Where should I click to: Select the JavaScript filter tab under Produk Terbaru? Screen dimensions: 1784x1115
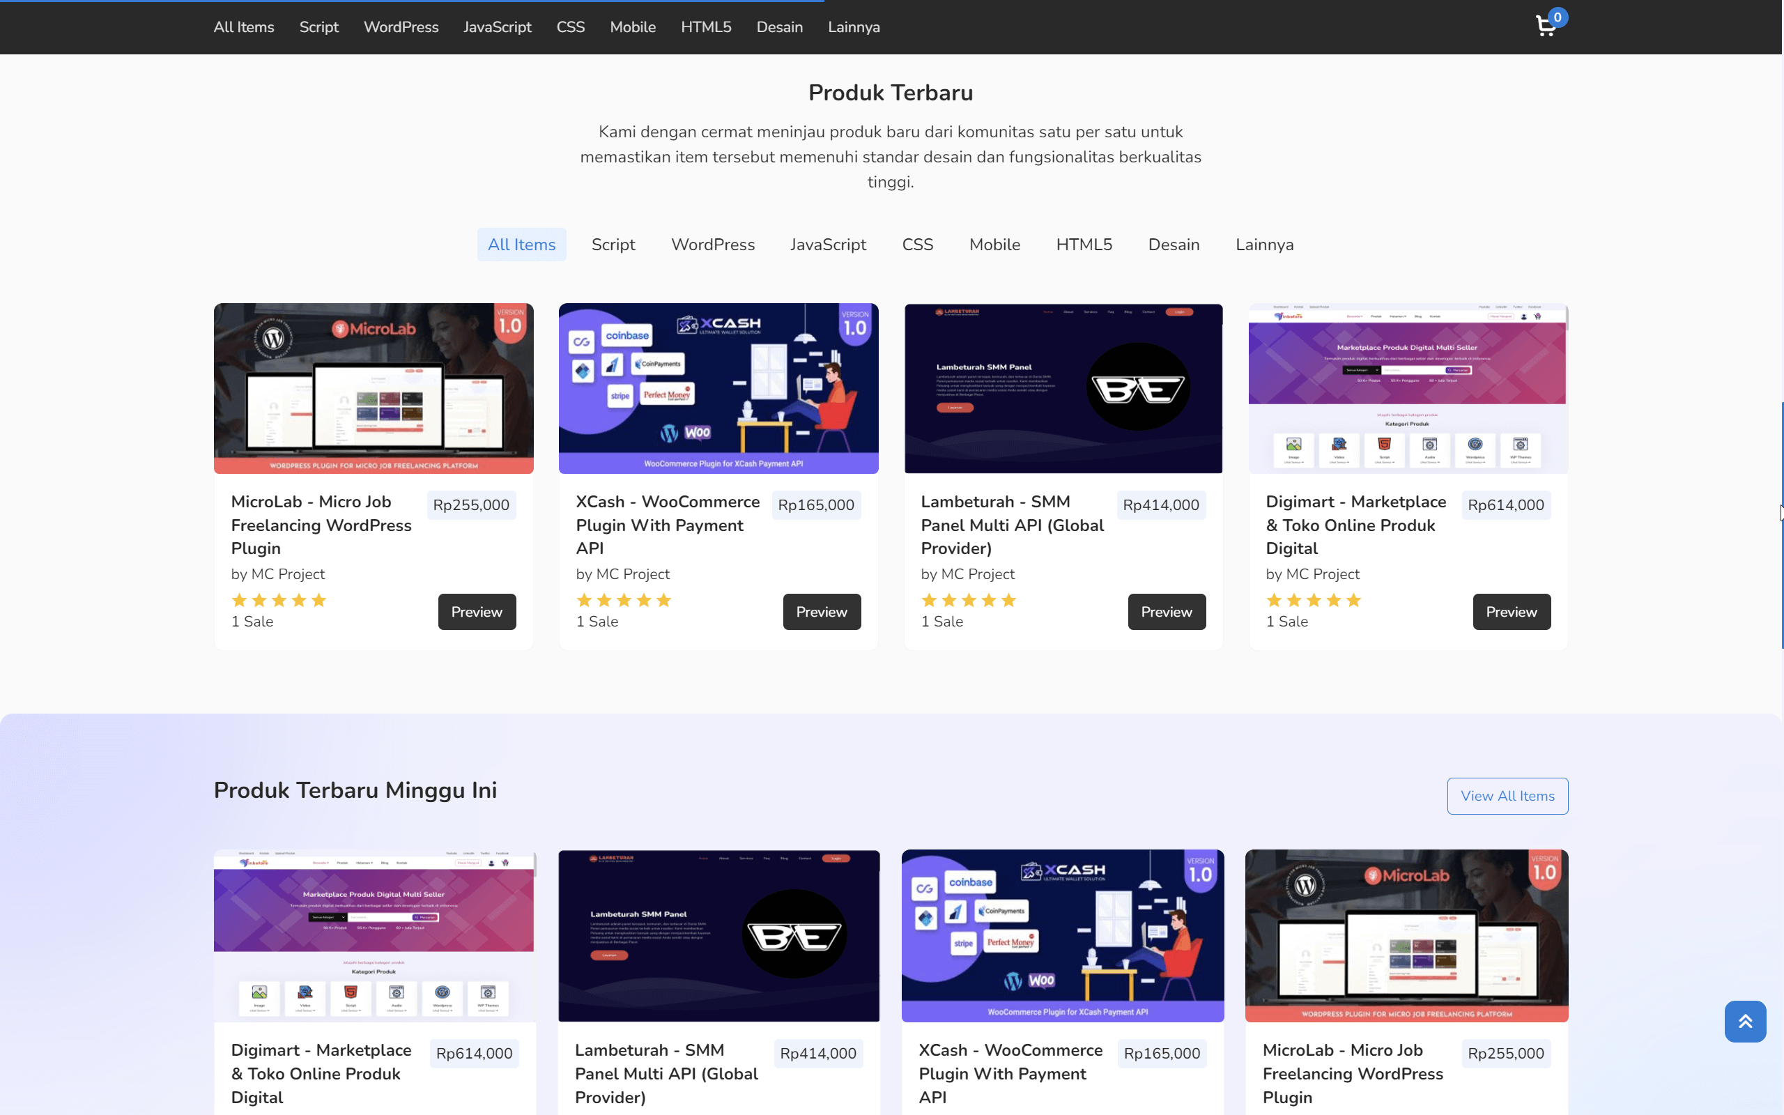click(x=828, y=244)
